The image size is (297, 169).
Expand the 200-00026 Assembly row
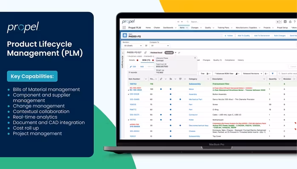click(x=129, y=94)
